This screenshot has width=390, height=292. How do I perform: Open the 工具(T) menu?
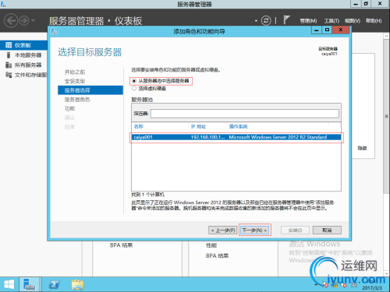[x=331, y=21]
